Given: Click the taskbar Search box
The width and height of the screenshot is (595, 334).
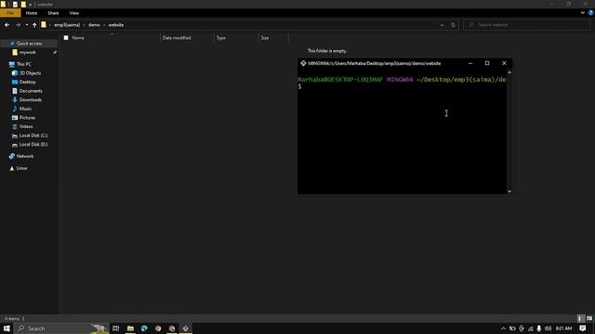Looking at the screenshot, I should click(61, 328).
